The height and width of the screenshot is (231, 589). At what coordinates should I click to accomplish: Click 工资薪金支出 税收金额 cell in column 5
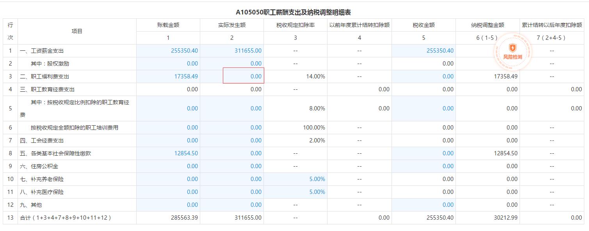[424, 51]
